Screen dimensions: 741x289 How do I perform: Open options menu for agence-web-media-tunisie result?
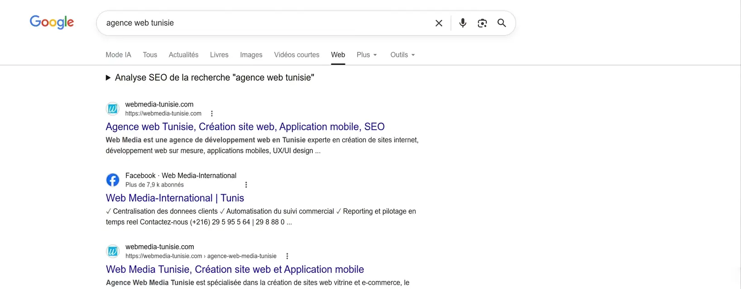[x=287, y=256]
